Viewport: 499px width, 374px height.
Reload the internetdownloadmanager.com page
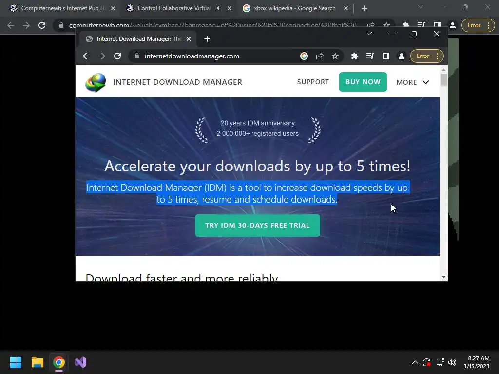117,56
